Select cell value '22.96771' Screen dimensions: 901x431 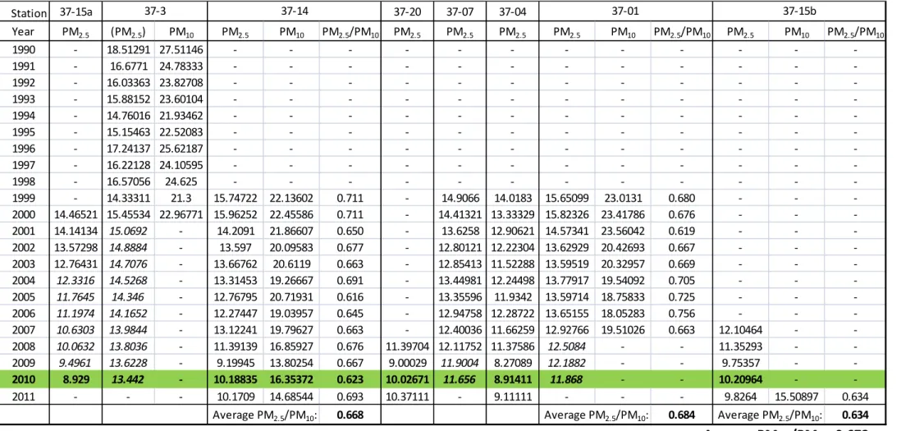[181, 215]
